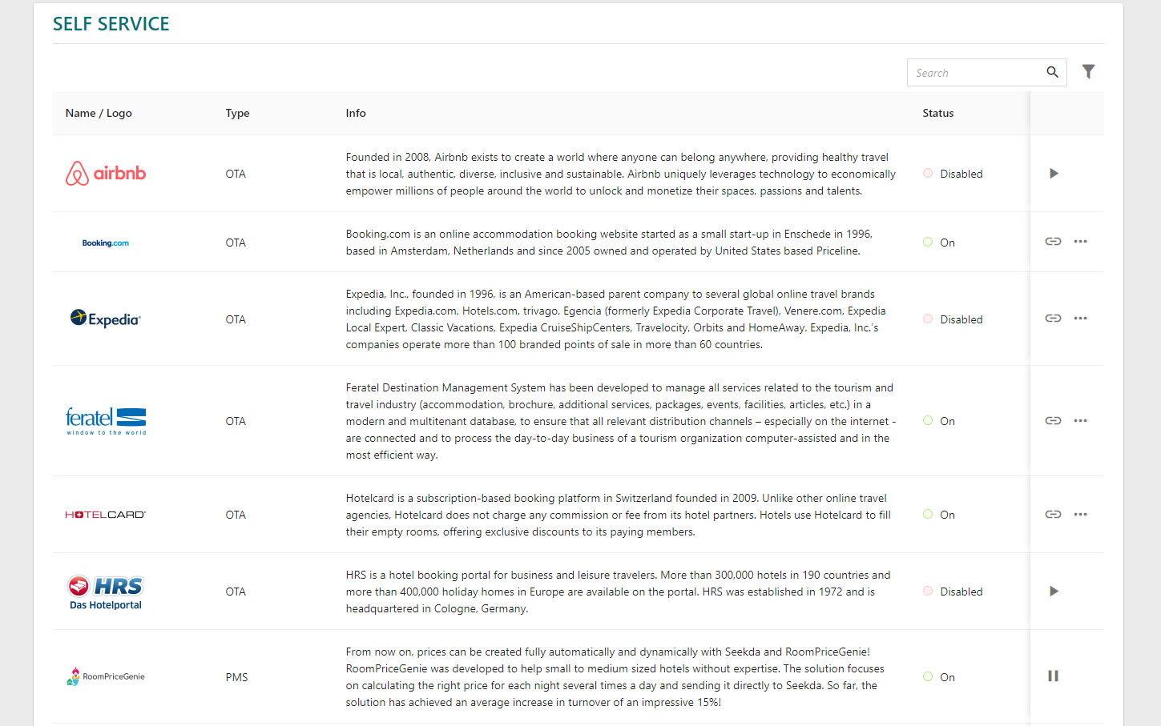1161x726 pixels.
Task: Click the Status column header
Action: [x=938, y=113]
